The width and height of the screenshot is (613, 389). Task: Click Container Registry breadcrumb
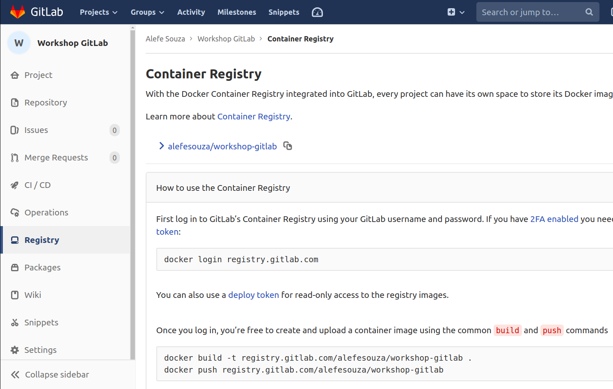tap(300, 39)
